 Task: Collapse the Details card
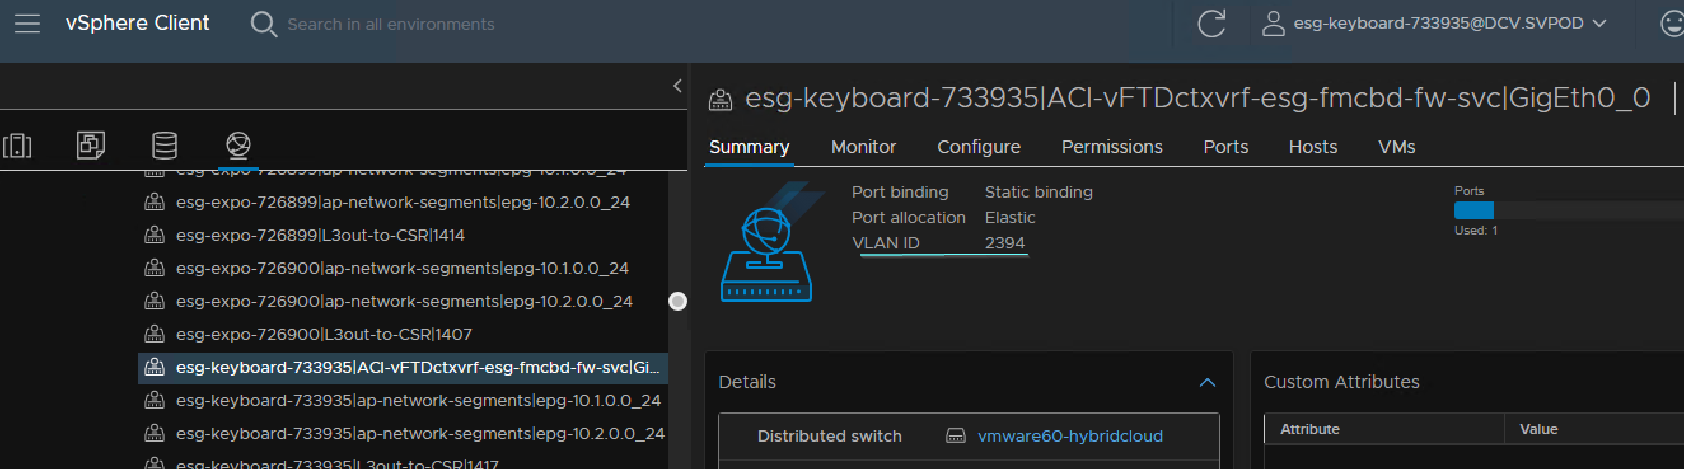(x=1207, y=382)
